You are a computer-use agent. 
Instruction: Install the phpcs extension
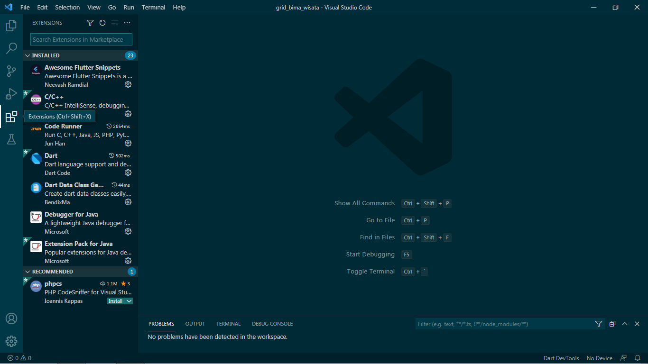(116, 301)
